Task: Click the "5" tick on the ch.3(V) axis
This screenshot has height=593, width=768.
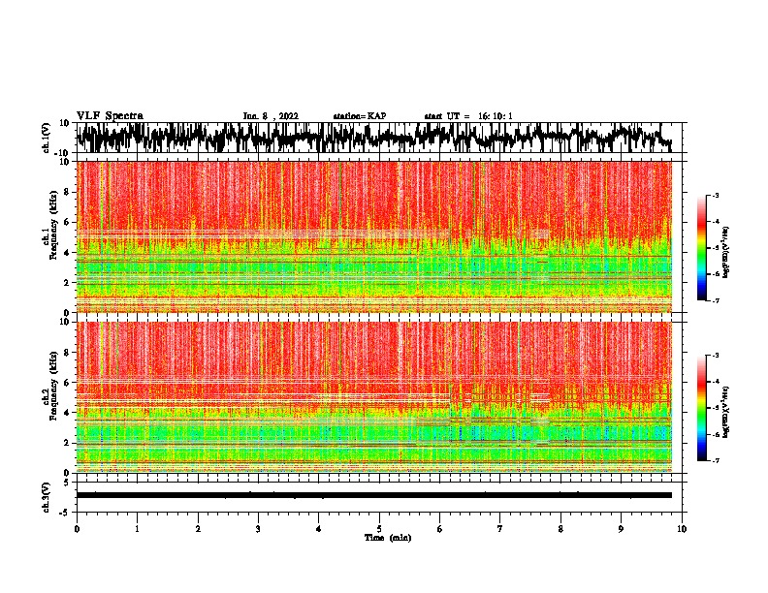Action: [x=68, y=483]
